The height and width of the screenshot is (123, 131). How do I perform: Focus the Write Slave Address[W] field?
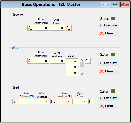pos(41,61)
